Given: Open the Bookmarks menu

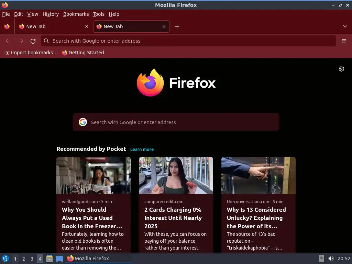Looking at the screenshot, I should (76, 14).
